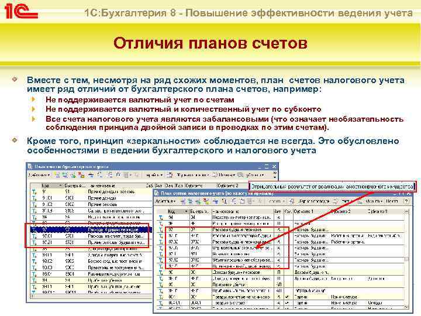The width and height of the screenshot is (421, 316).
Task: Select row 004 Товары in tax chart
Action: (x=281, y=297)
